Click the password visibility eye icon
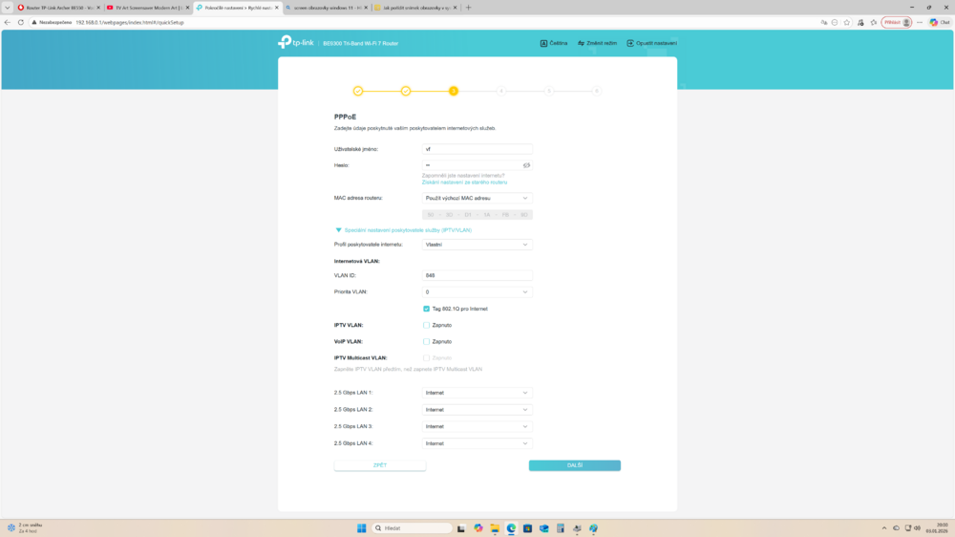This screenshot has width=955, height=537. [525, 165]
